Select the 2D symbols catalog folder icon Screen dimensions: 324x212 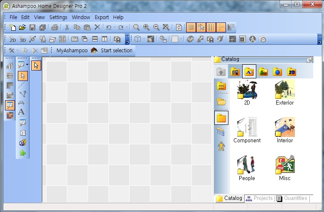291,72
